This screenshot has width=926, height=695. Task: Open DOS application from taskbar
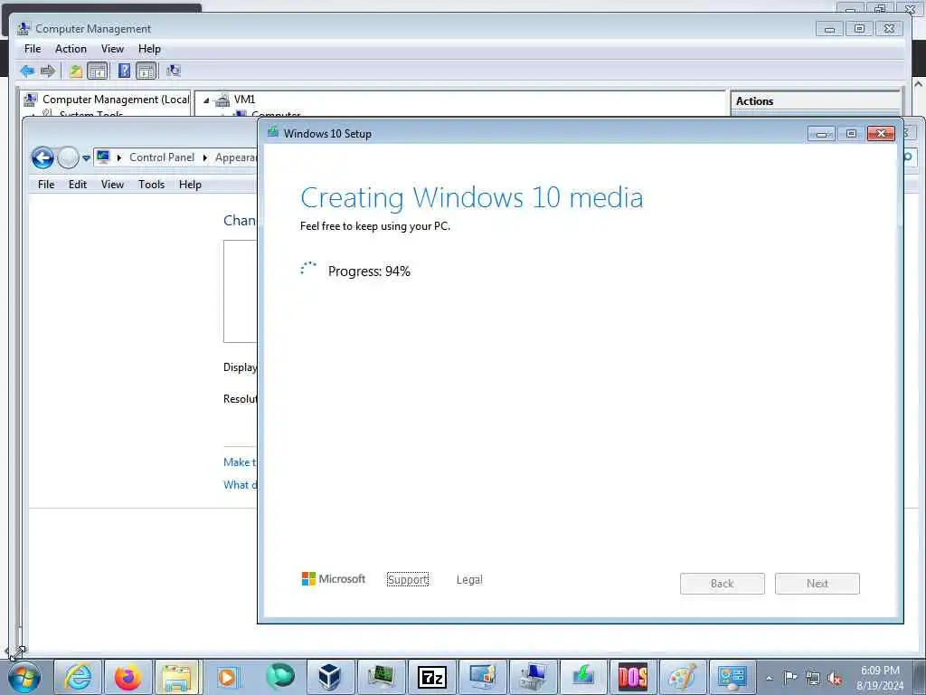coord(633,677)
